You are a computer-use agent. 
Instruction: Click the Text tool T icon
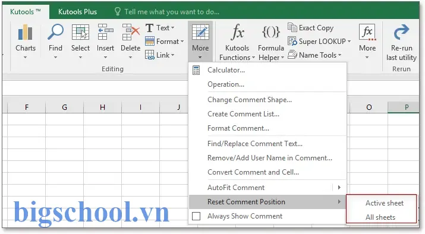click(x=149, y=28)
